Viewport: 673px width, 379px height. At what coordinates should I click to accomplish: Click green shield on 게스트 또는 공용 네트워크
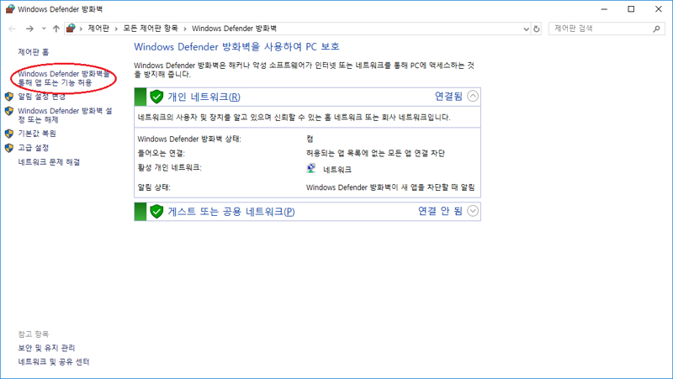tap(156, 212)
